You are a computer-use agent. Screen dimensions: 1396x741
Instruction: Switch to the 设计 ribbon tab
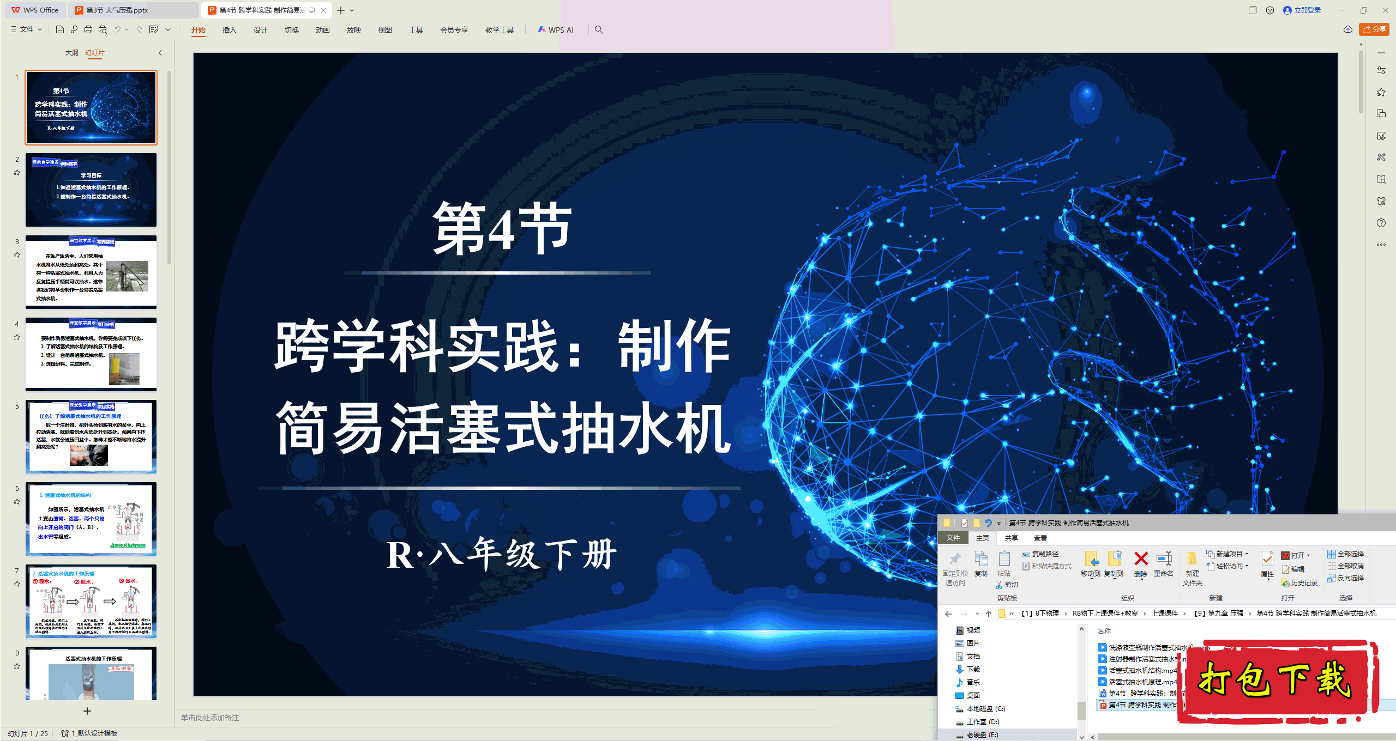(261, 30)
